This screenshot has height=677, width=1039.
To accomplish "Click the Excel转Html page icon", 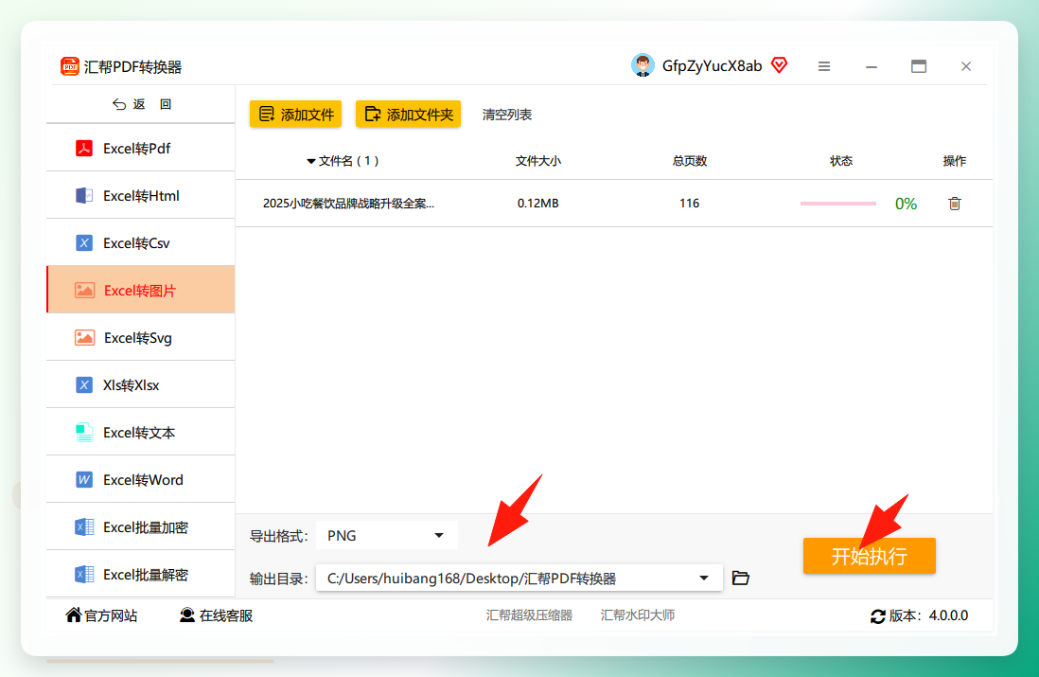I will tap(84, 196).
